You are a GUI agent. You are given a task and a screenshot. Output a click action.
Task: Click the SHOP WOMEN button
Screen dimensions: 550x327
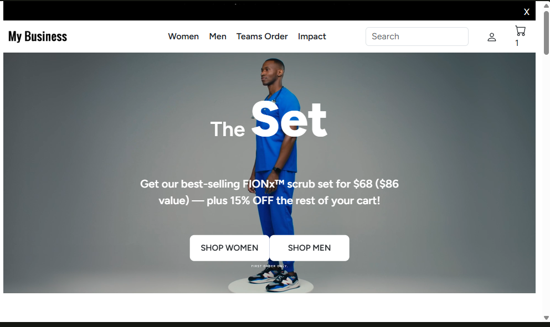[x=229, y=248]
